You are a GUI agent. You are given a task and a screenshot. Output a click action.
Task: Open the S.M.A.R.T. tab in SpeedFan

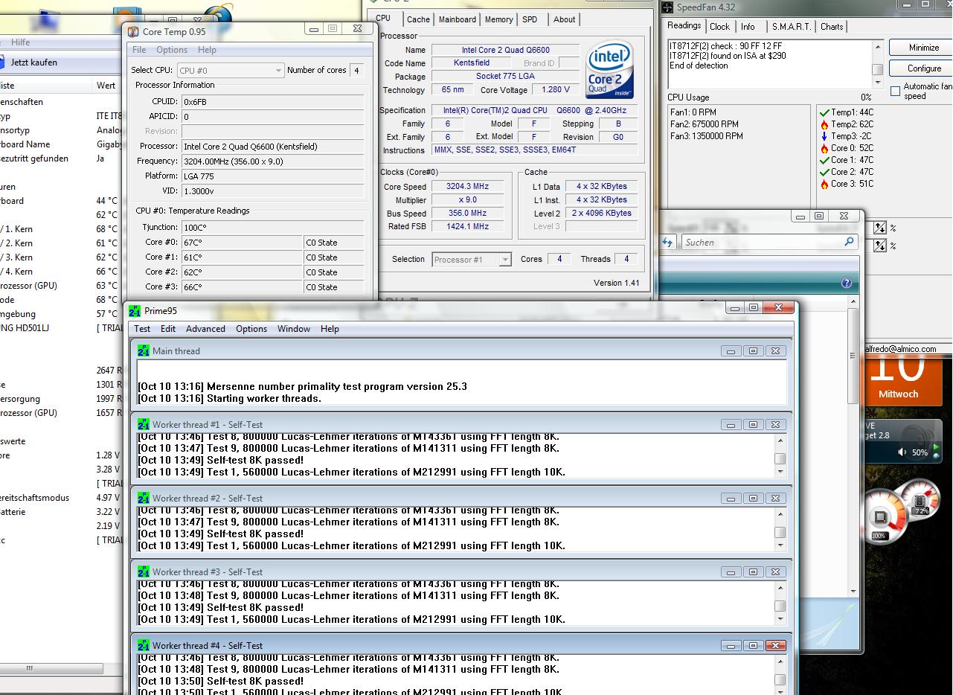pos(791,27)
